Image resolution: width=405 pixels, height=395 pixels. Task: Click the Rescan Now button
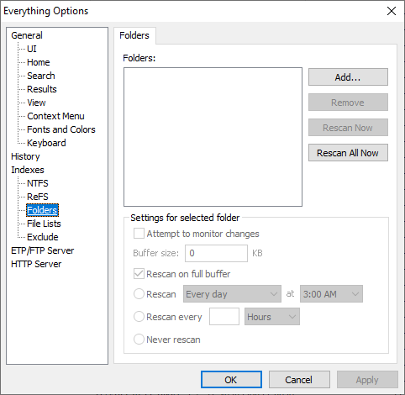[x=348, y=128]
